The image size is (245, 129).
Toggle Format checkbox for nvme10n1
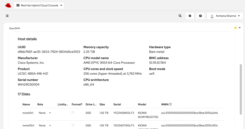[x=73, y=125]
